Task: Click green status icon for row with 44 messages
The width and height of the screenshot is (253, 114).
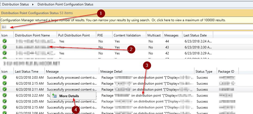Action: coord(5,41)
